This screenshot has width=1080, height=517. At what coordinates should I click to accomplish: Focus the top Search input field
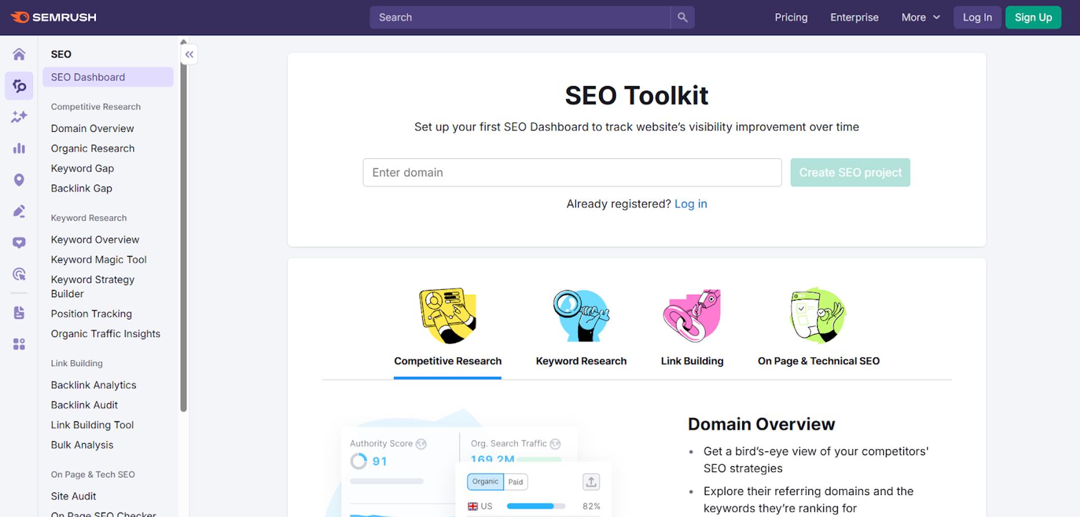point(520,17)
